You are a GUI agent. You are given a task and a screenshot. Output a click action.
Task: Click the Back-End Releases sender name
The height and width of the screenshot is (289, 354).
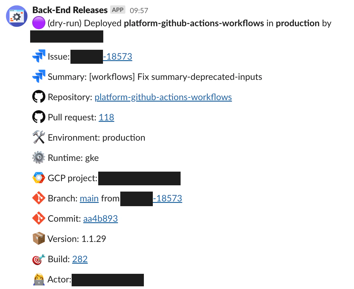point(70,10)
